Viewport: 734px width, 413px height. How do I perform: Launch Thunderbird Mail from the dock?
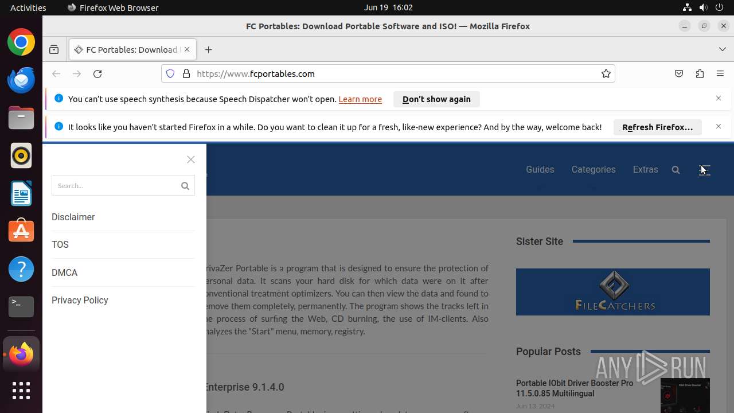click(x=21, y=80)
